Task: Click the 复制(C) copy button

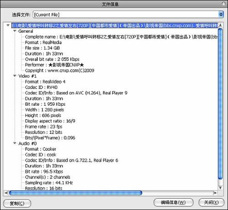Action: pyautogui.click(x=17, y=203)
